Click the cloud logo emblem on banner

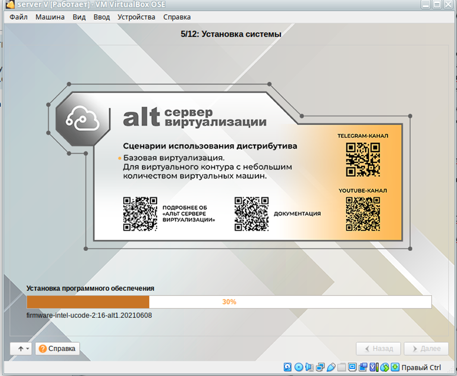tap(83, 119)
